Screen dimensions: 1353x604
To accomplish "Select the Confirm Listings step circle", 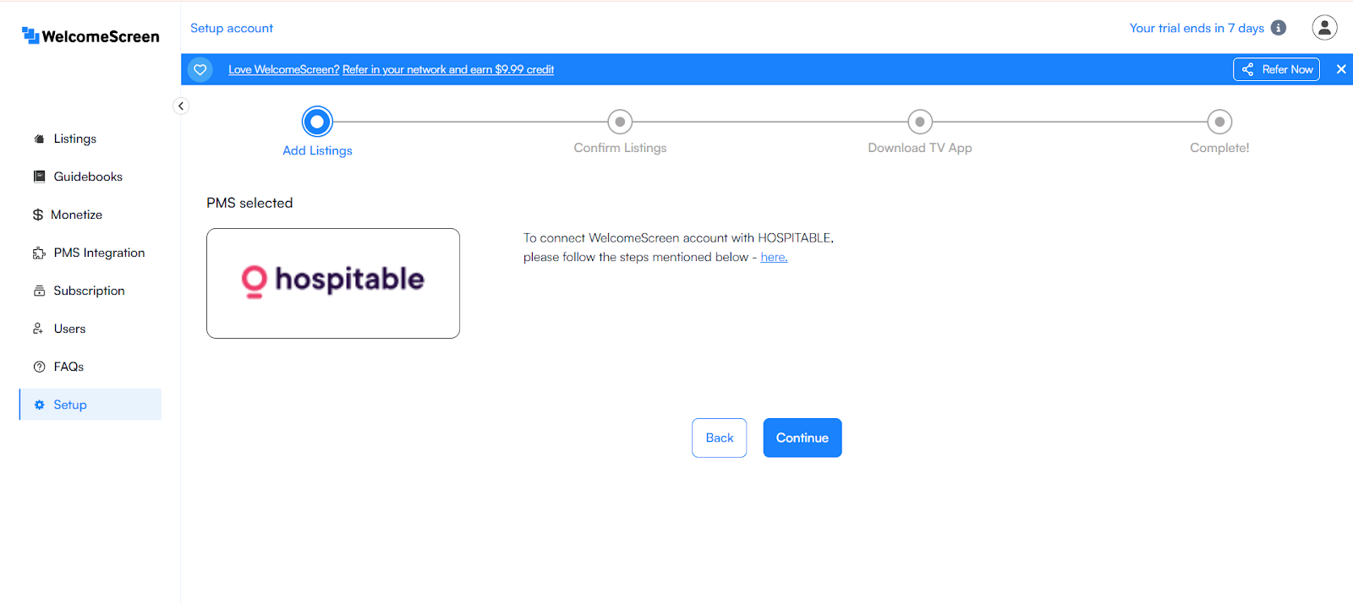I will (x=620, y=122).
